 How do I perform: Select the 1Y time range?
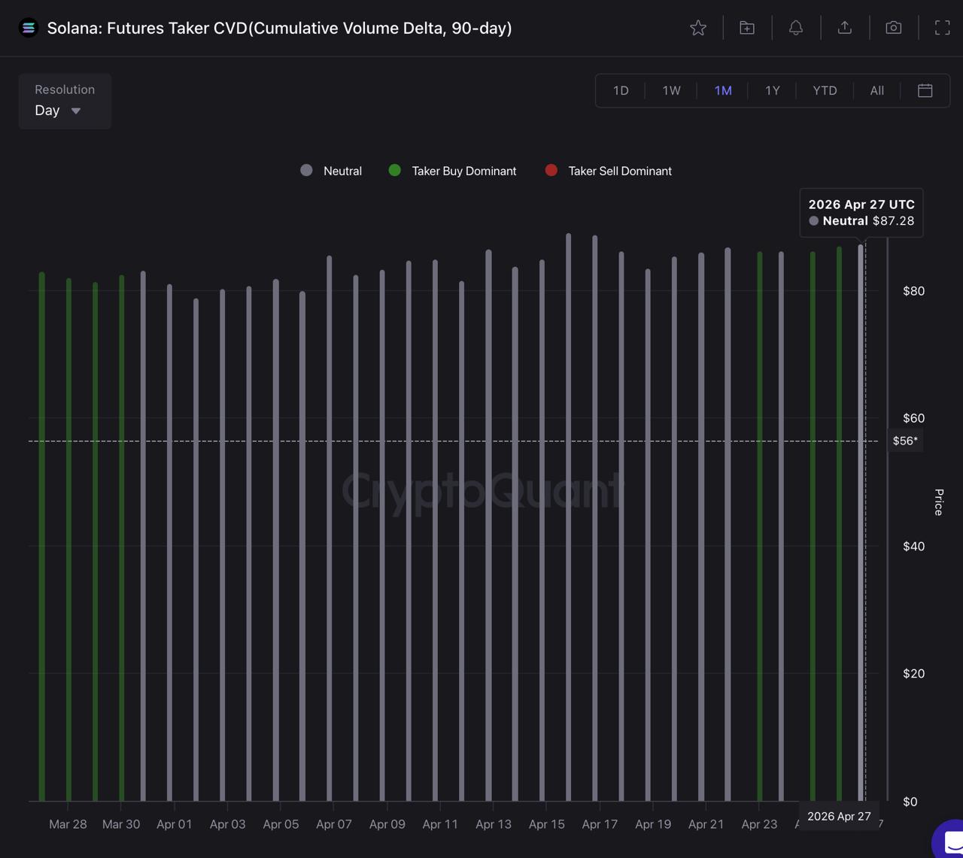click(773, 90)
